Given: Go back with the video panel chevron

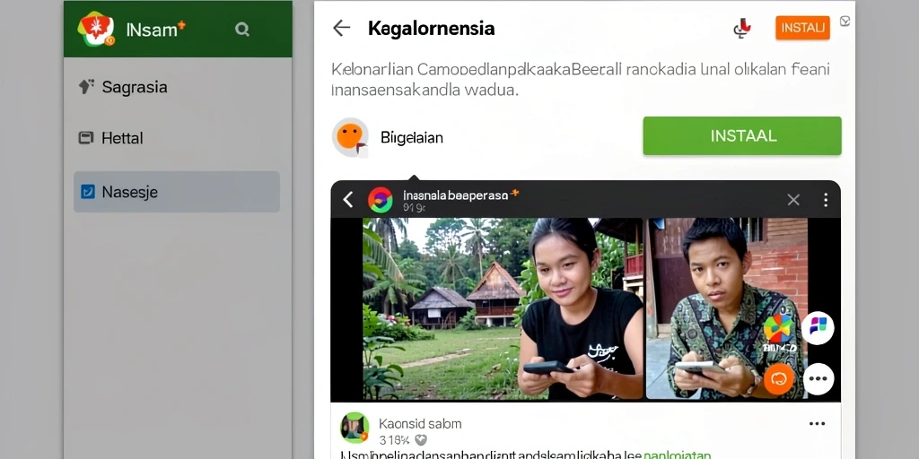Looking at the screenshot, I should coord(347,200).
